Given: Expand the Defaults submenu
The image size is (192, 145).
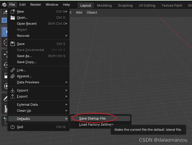Looking at the screenshot, I should (38, 119).
